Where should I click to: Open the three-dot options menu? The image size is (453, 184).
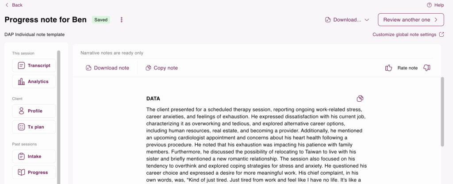[122, 20]
